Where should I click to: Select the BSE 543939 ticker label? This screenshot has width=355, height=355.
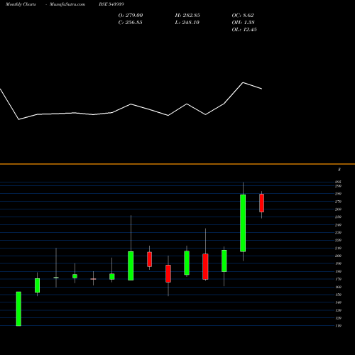coord(111,4)
